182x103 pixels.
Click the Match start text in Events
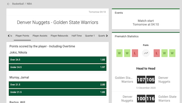pos(146,21)
